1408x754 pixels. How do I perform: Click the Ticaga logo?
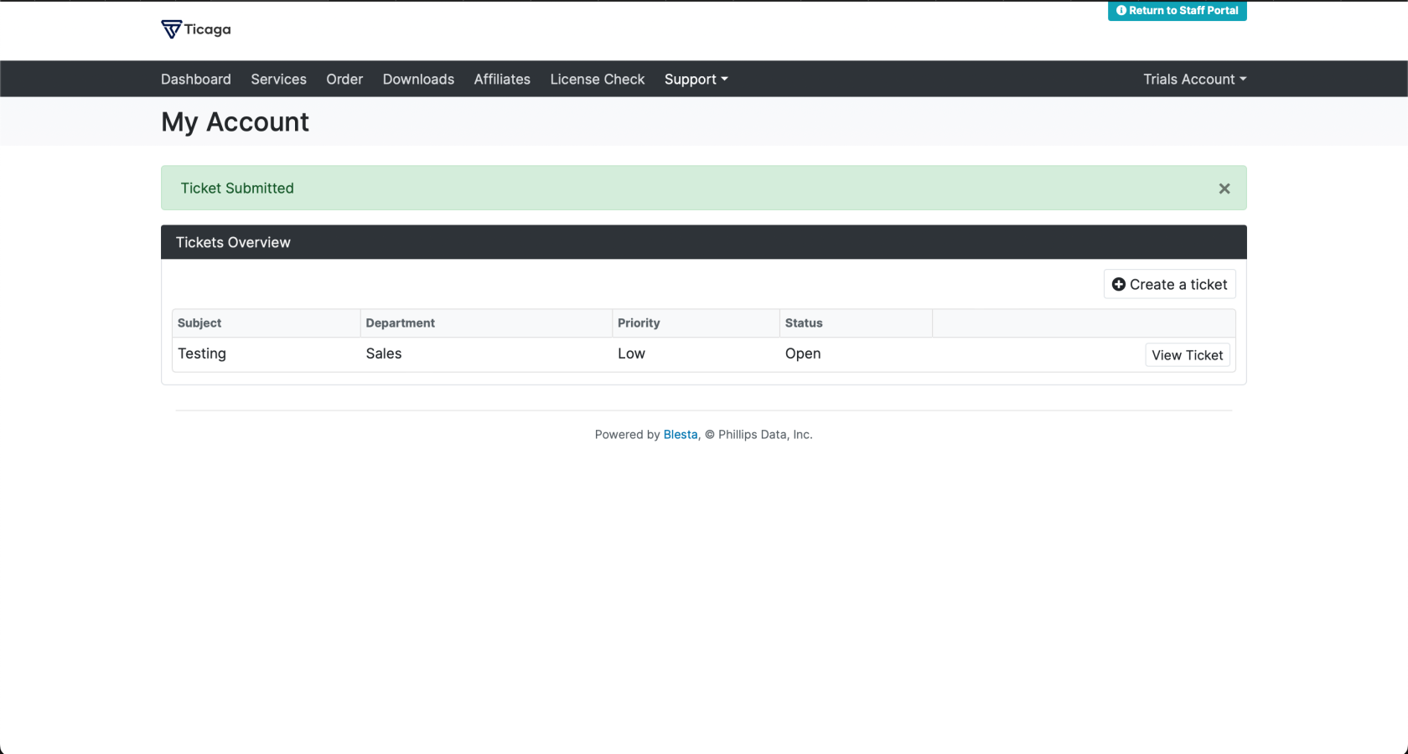[x=196, y=29]
